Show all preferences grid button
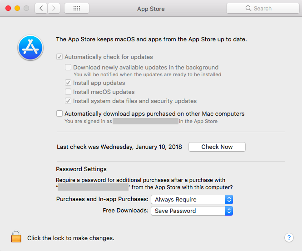302x251 pixels. pos(77,8)
